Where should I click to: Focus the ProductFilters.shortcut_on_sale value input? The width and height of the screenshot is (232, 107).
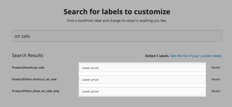point(142,80)
